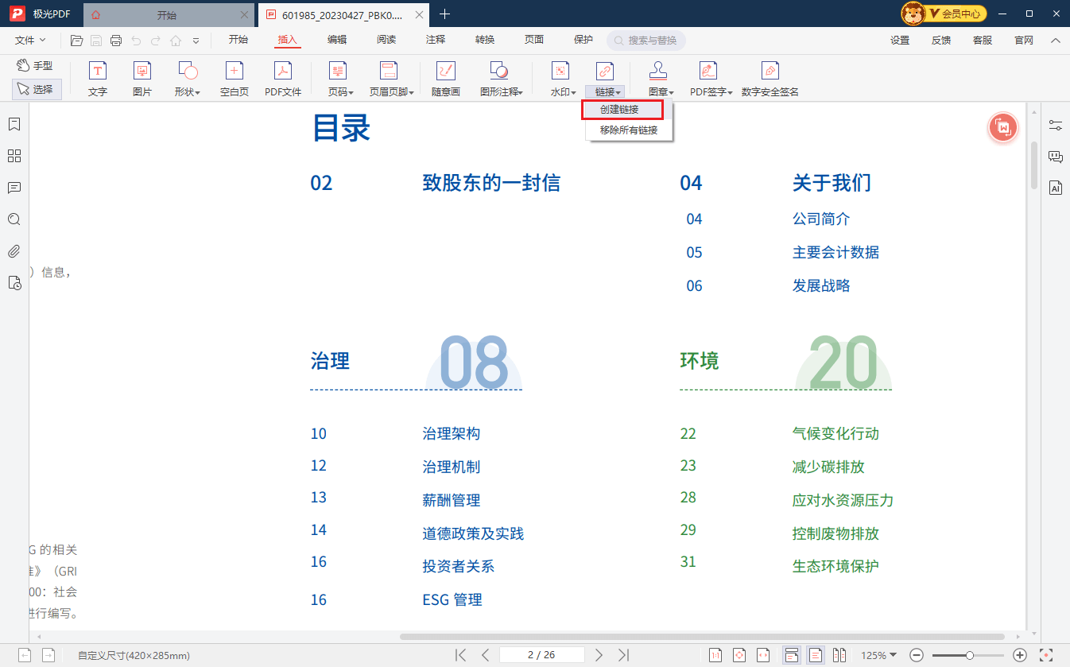Screen dimensions: 1070x667
Task: Open the attachments paperclip panel
Action: (x=14, y=251)
